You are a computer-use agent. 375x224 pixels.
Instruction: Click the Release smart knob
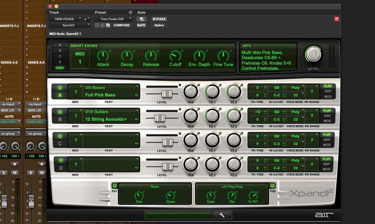[151, 56]
